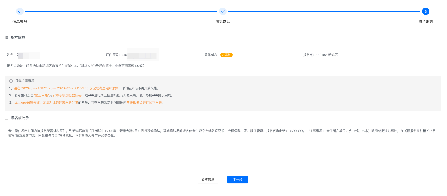Click the info icon next to 采集注意事项
The height and width of the screenshot is (196, 447).
pyautogui.click(x=11, y=81)
